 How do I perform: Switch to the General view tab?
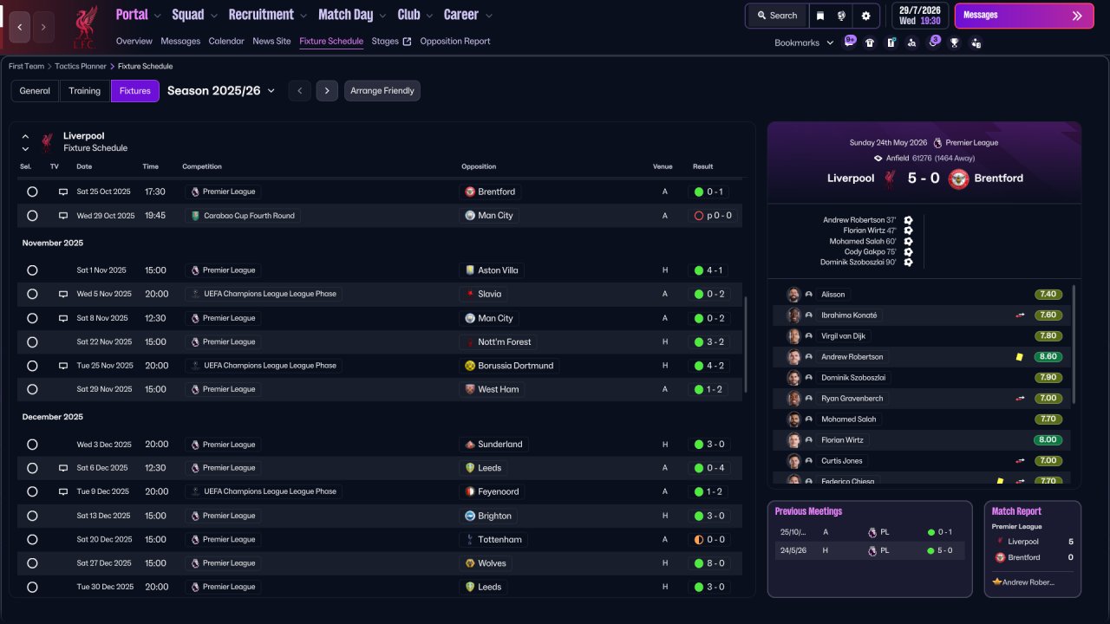(35, 91)
